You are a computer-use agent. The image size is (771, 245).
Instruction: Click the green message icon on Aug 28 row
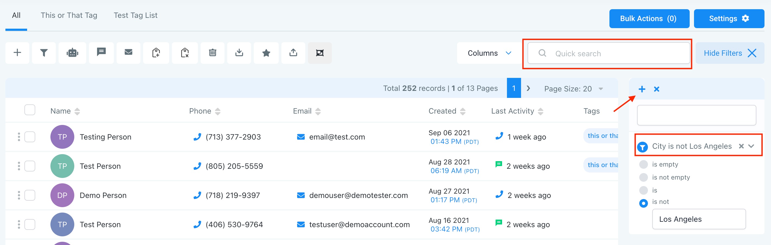(x=499, y=164)
